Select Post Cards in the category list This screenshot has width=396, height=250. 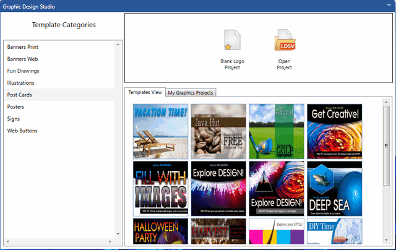[19, 95]
